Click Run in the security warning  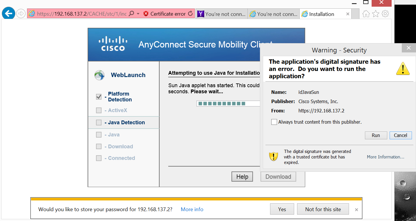[376, 135]
